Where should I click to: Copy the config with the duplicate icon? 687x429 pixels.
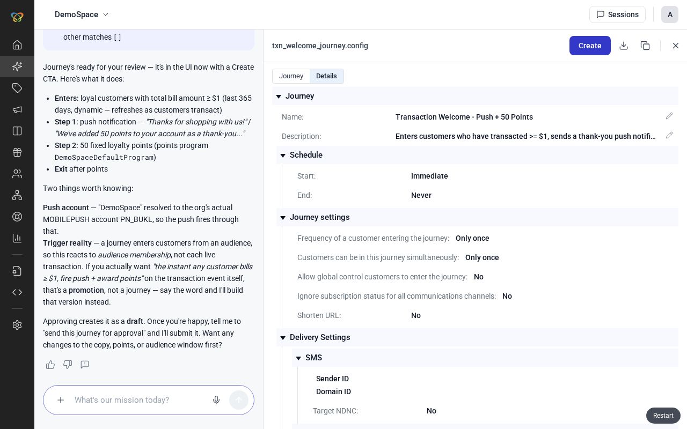pos(645,46)
